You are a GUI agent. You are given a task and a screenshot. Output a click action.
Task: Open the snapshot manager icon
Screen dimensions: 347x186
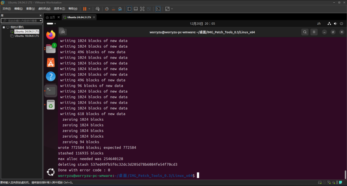coord(120,9)
